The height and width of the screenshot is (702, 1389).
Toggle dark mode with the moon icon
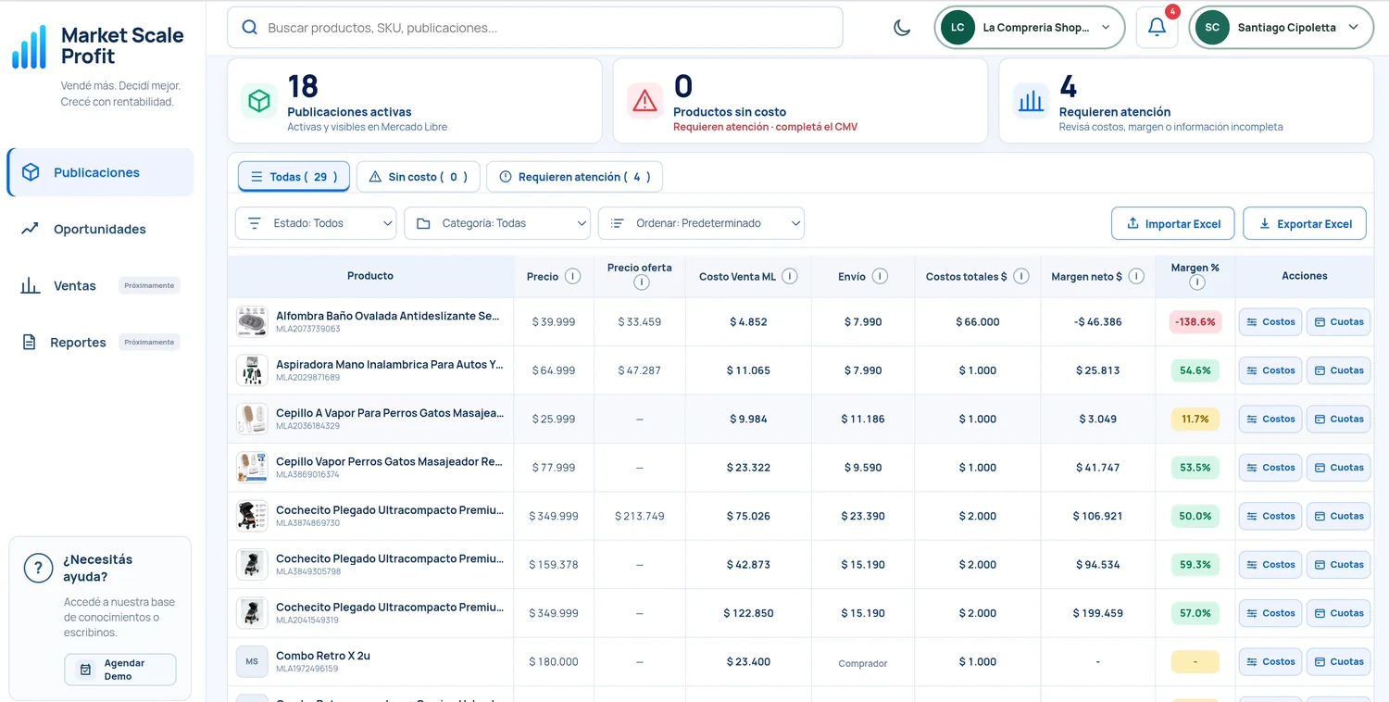[902, 28]
